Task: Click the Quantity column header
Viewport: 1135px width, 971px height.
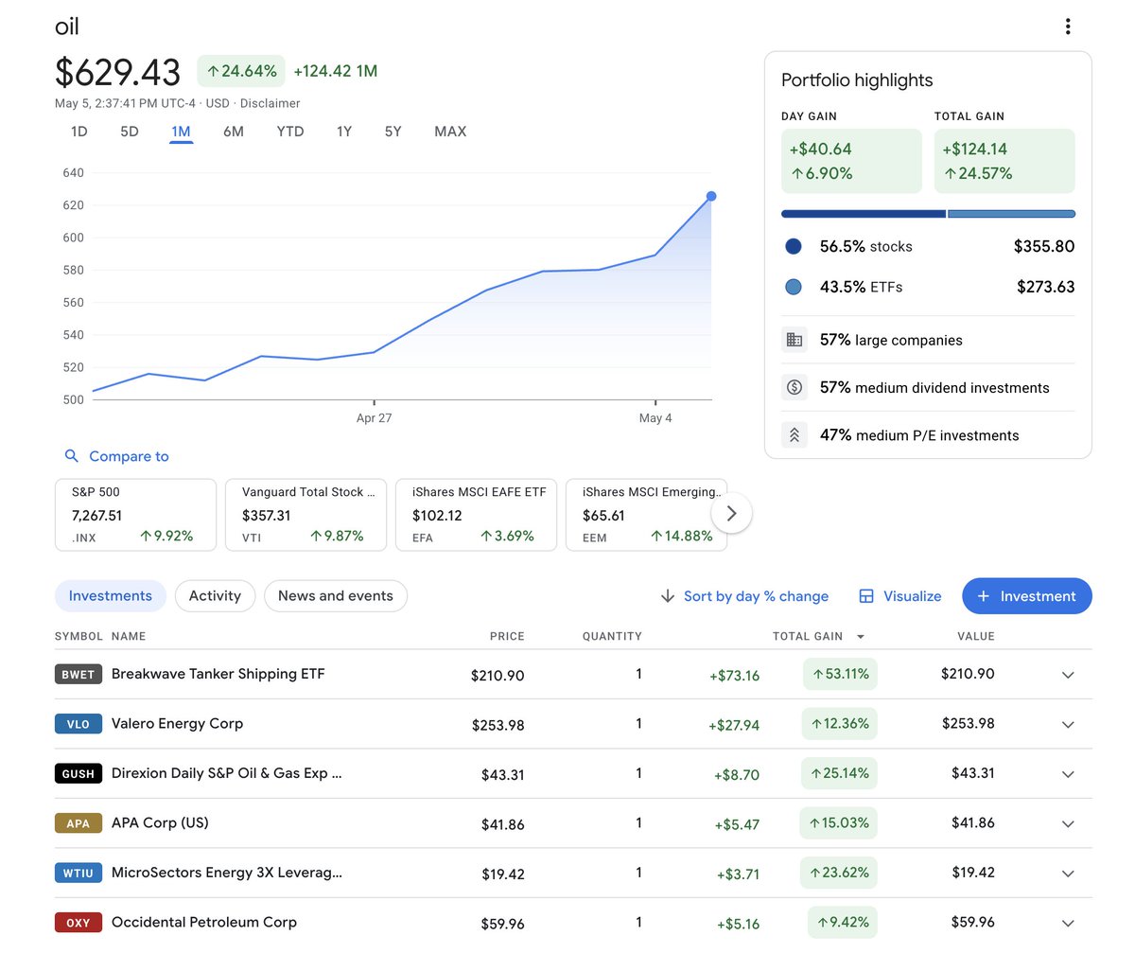Action: point(612,637)
